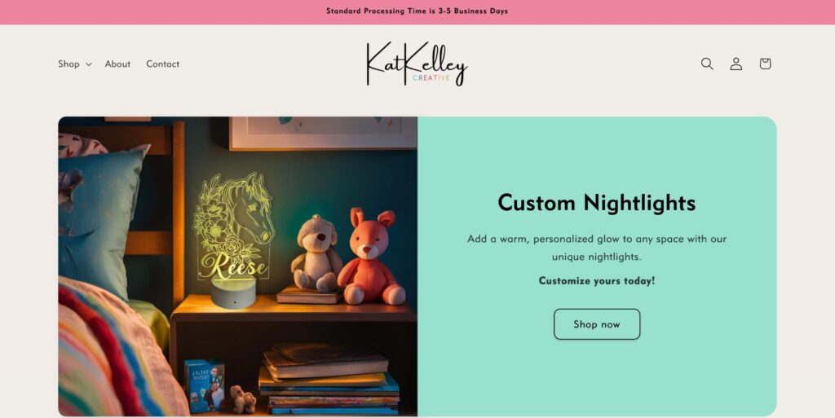Click the framed picture above nightstand
Screen dimensions: 835x418
point(323,133)
